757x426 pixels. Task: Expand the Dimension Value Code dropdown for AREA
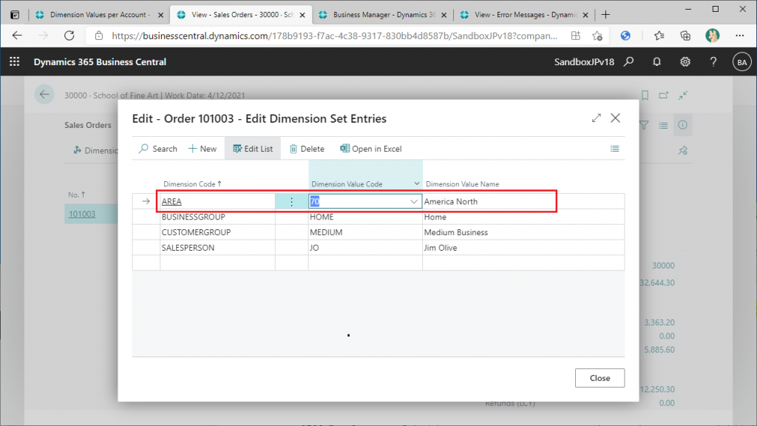[x=414, y=201]
